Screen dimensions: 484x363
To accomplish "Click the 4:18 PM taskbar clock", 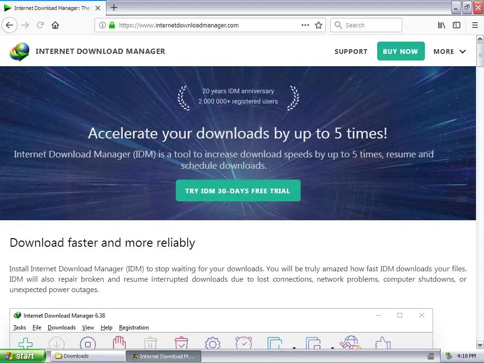I will point(467,356).
